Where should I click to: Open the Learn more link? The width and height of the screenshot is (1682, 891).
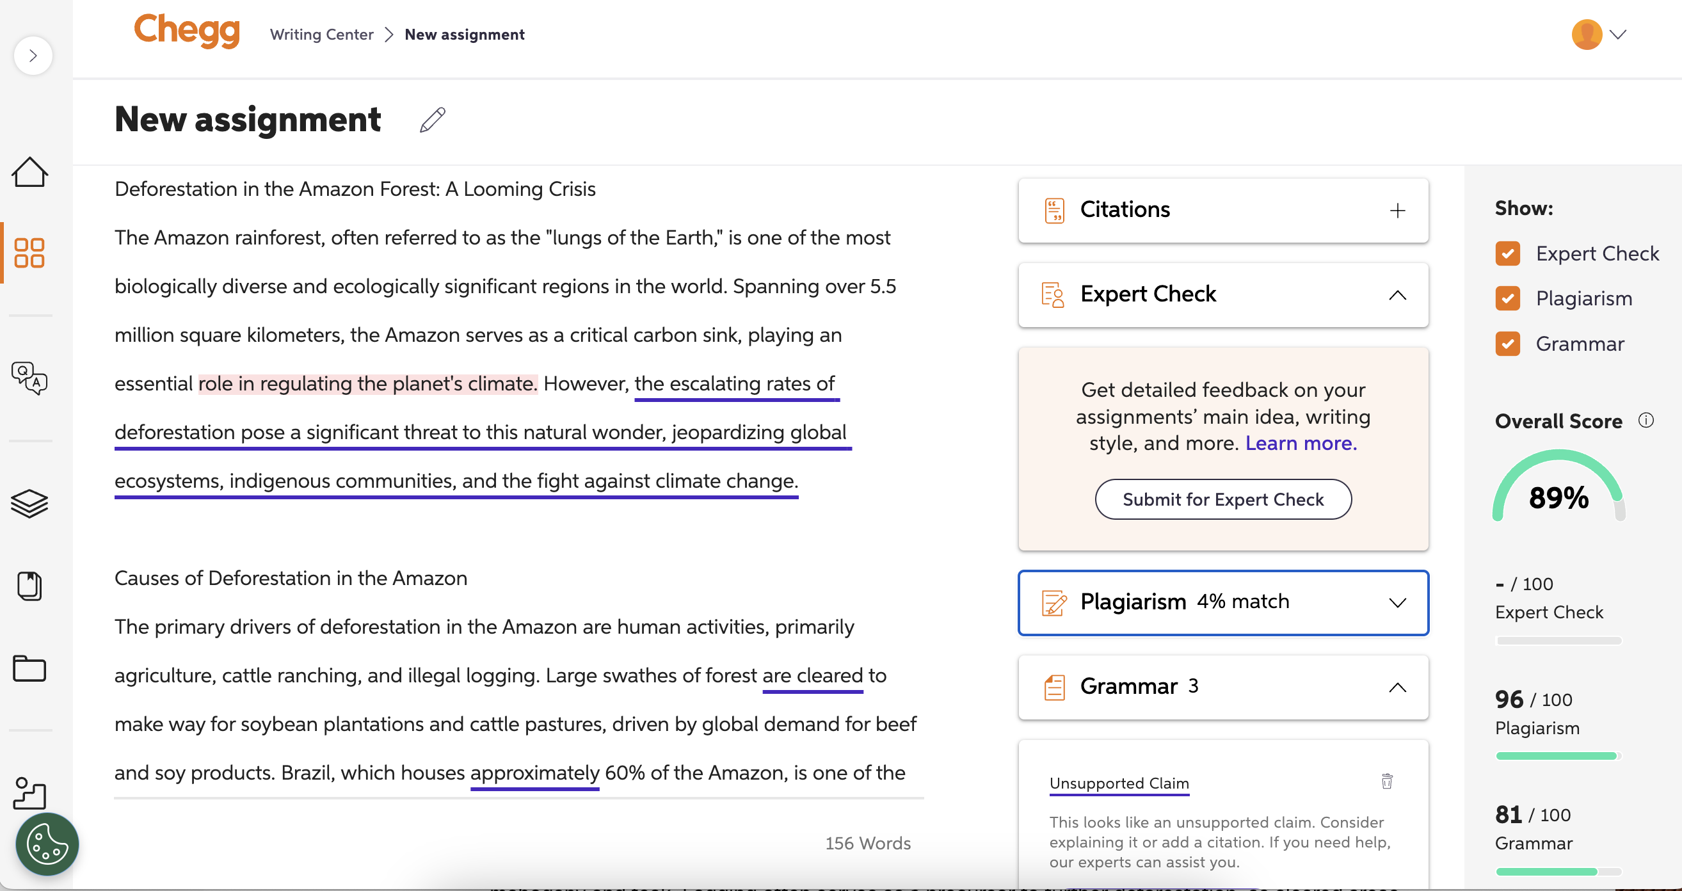1300,444
